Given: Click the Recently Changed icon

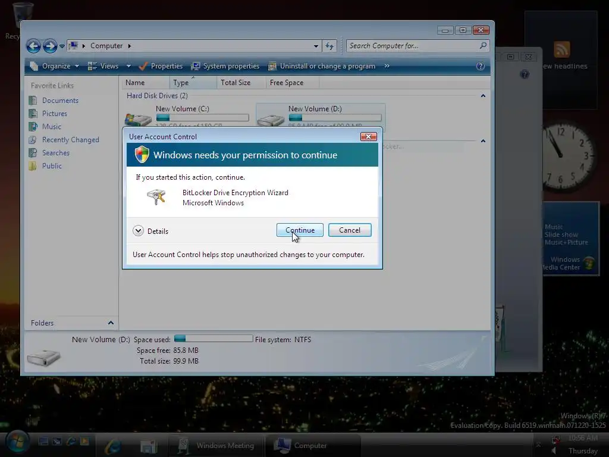Looking at the screenshot, I should coord(33,139).
